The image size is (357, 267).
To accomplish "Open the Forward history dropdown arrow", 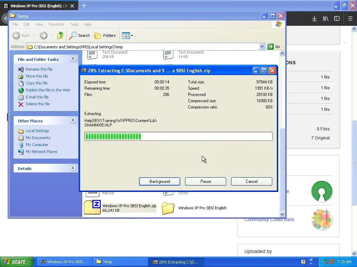I will click(x=52, y=35).
